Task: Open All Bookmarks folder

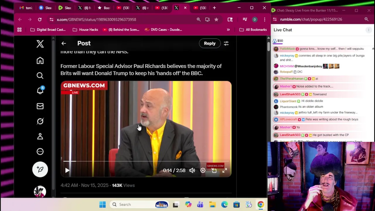Action: [x=253, y=30]
